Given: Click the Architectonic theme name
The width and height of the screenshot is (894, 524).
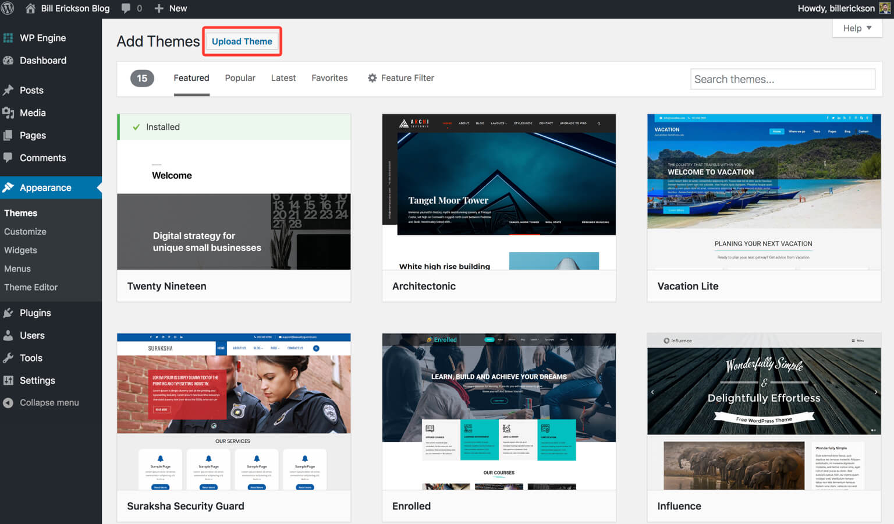Looking at the screenshot, I should (424, 286).
